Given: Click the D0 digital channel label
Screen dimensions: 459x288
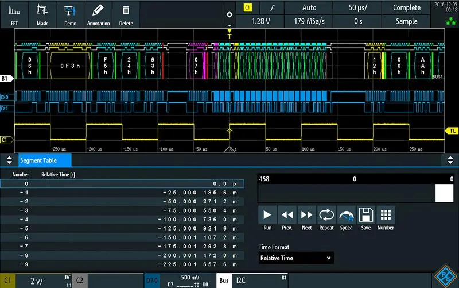Looking at the screenshot, I should tap(6, 97).
